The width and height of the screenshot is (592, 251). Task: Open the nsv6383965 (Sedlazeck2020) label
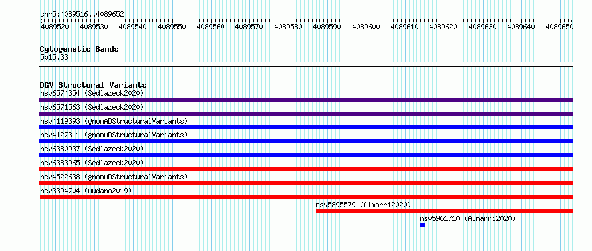click(92, 163)
